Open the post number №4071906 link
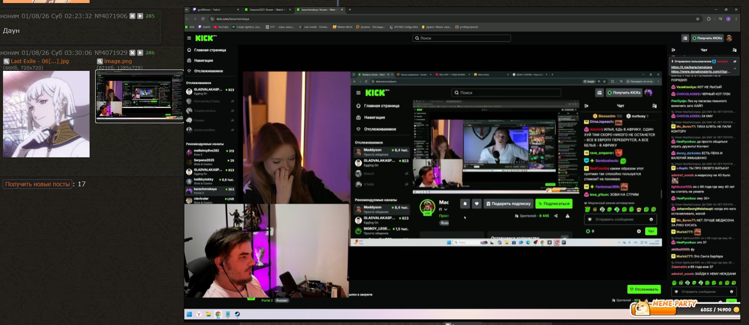 click(111, 16)
